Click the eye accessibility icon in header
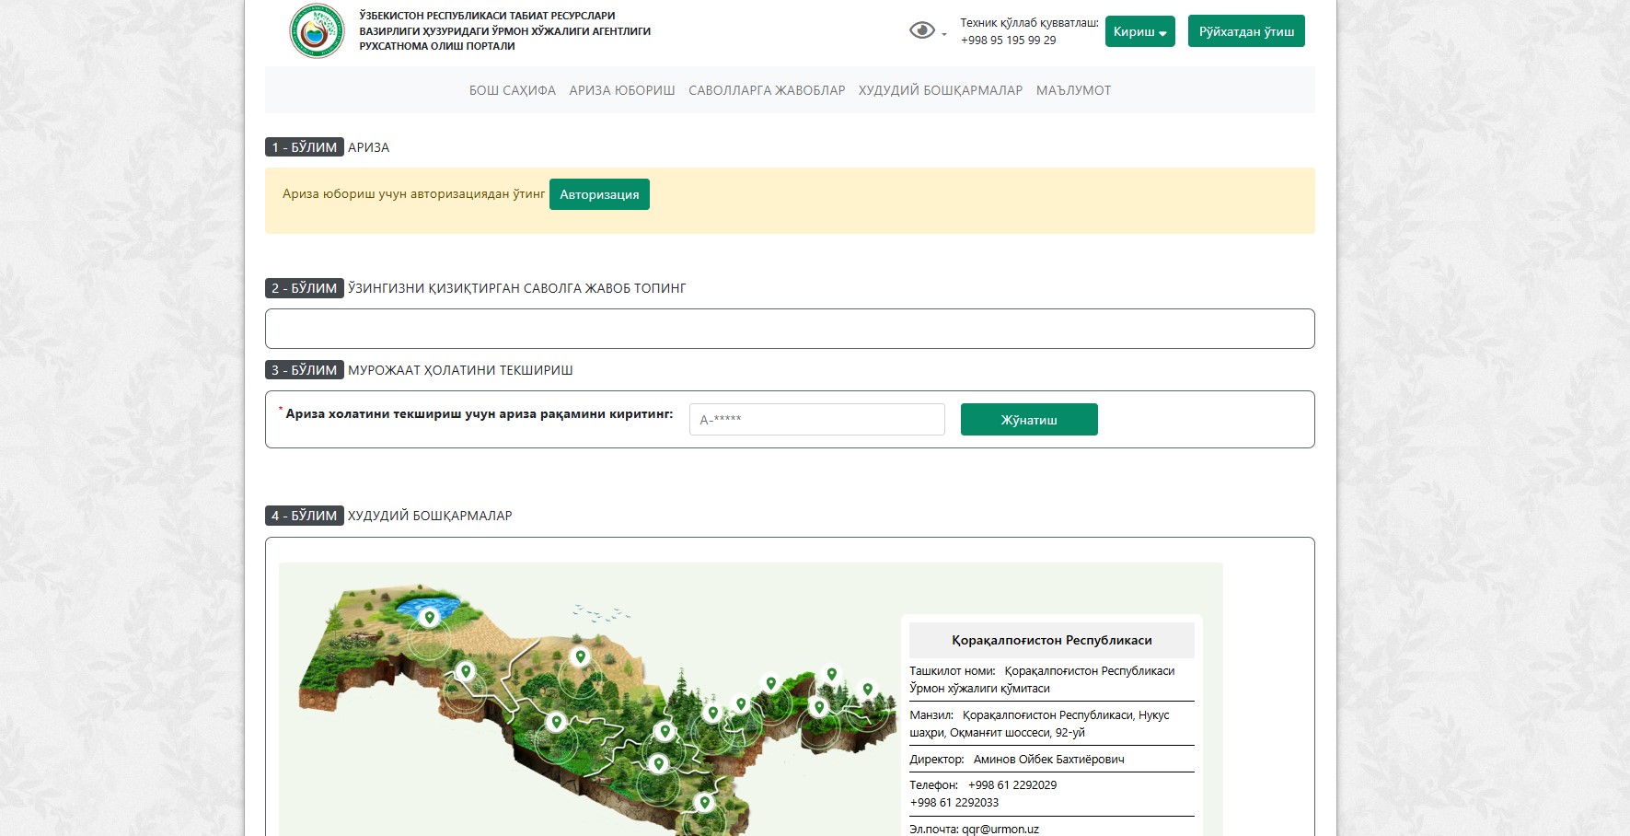Viewport: 1630px width, 836px height. [921, 30]
